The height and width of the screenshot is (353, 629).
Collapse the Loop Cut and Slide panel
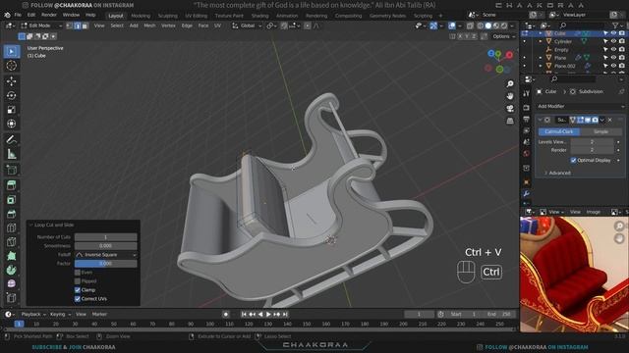tap(30, 225)
